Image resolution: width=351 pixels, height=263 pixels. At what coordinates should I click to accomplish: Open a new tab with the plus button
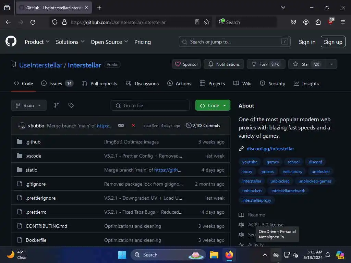tap(99, 8)
